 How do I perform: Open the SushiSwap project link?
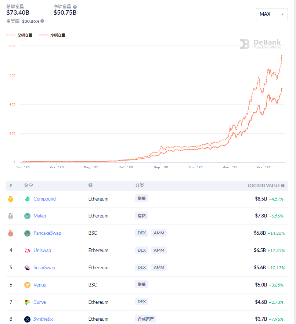point(44,267)
